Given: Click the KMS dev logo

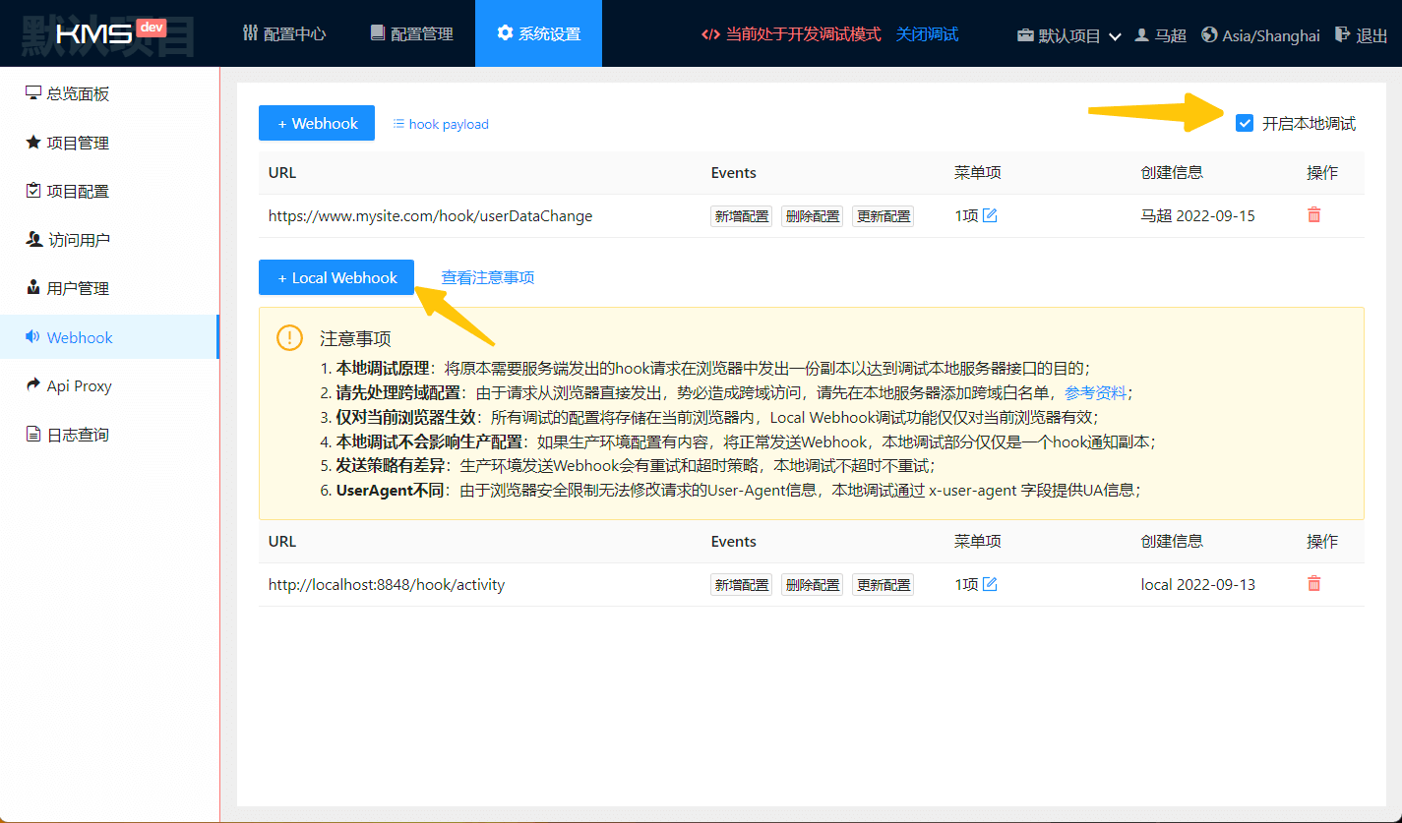Looking at the screenshot, I should coord(108,33).
